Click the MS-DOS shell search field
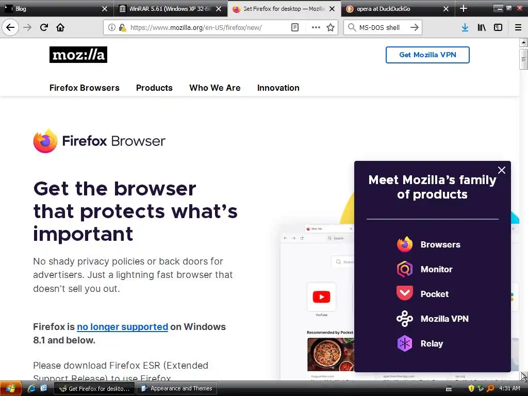 pos(382,27)
